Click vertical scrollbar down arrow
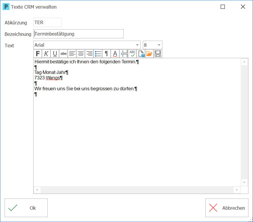The image size is (253, 222). (x=244, y=182)
